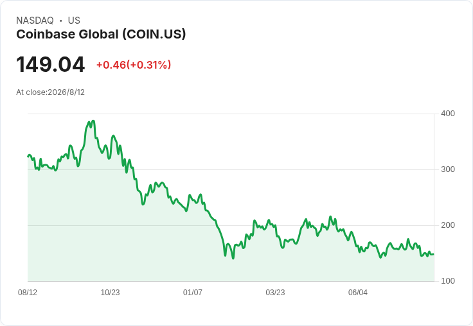Click the 149.04 price value
Screen dimensions: 473x326
point(50,64)
